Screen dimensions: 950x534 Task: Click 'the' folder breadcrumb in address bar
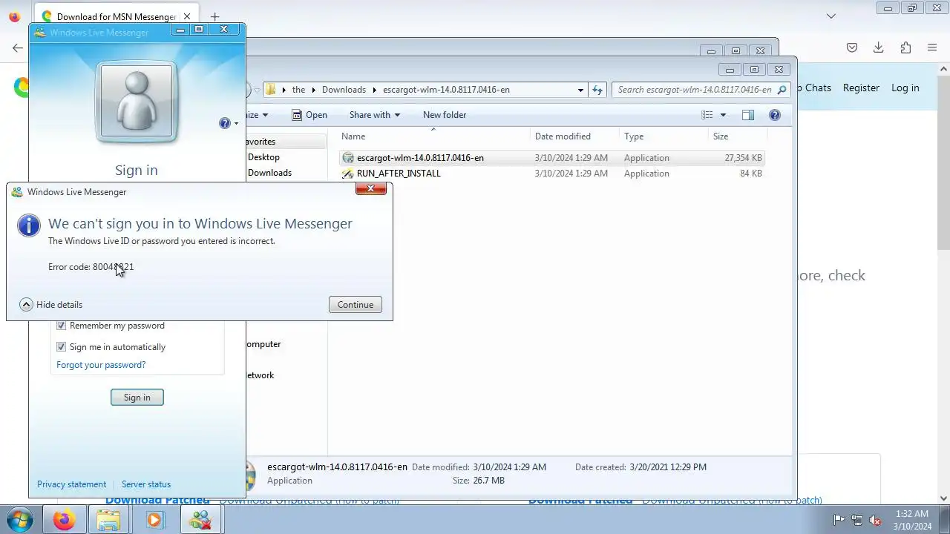coord(298,90)
